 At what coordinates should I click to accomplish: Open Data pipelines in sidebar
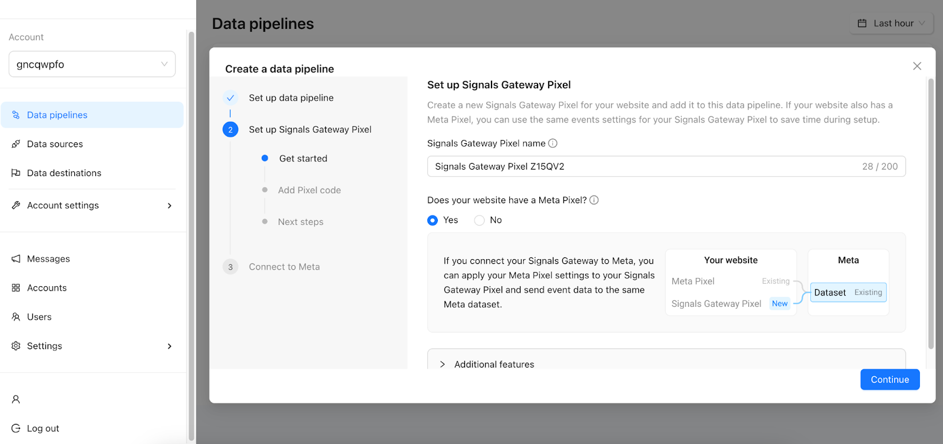(92, 115)
